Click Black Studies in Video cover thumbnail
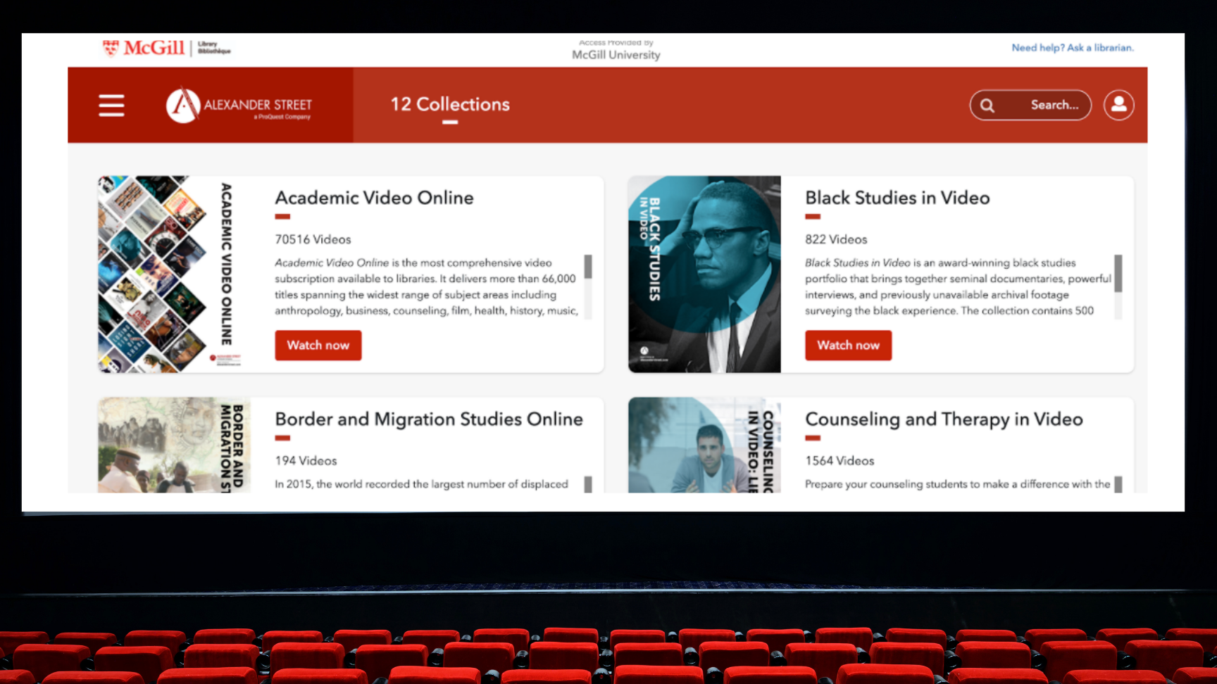1217x684 pixels. click(x=704, y=274)
